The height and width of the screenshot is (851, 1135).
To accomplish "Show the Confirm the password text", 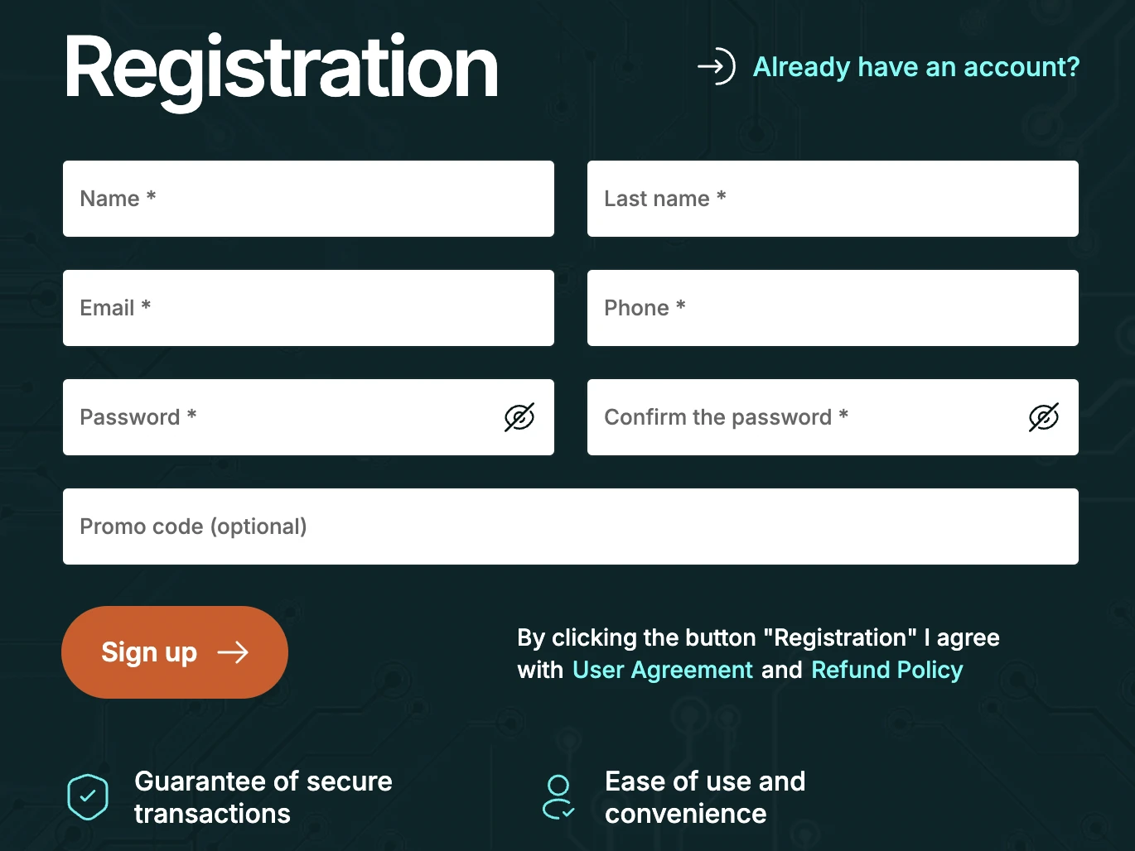I will pyautogui.click(x=1043, y=417).
